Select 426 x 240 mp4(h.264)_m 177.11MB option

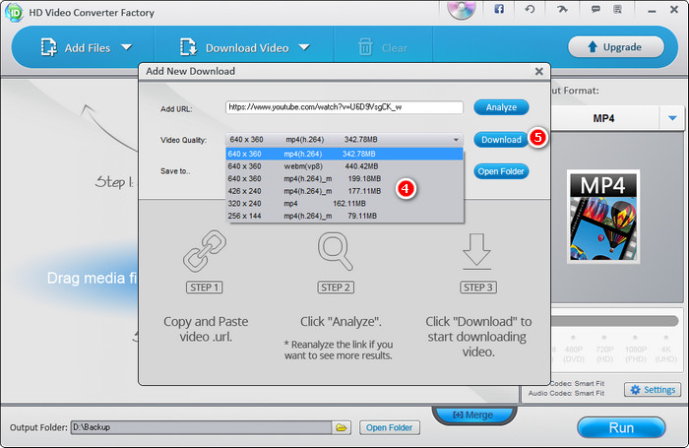(344, 191)
